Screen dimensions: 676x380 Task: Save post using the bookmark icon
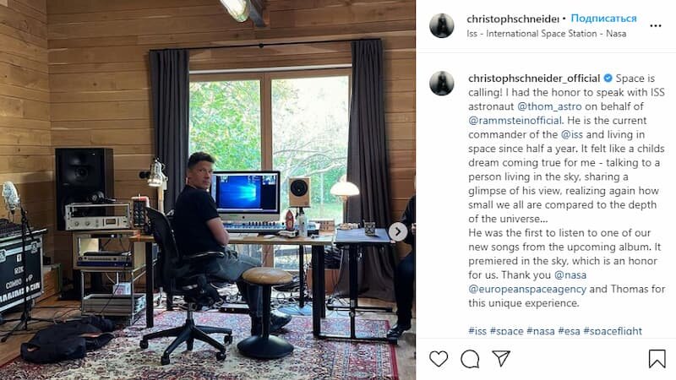coord(657,358)
